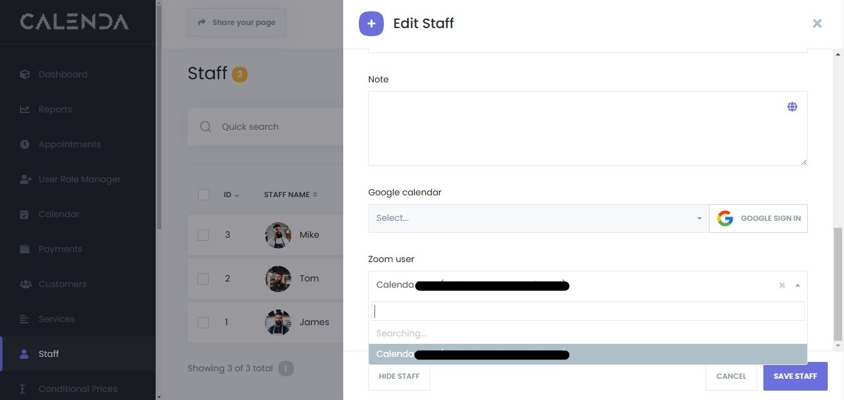
Task: Click the purple plus icon beside Edit Staff
Action: (371, 24)
